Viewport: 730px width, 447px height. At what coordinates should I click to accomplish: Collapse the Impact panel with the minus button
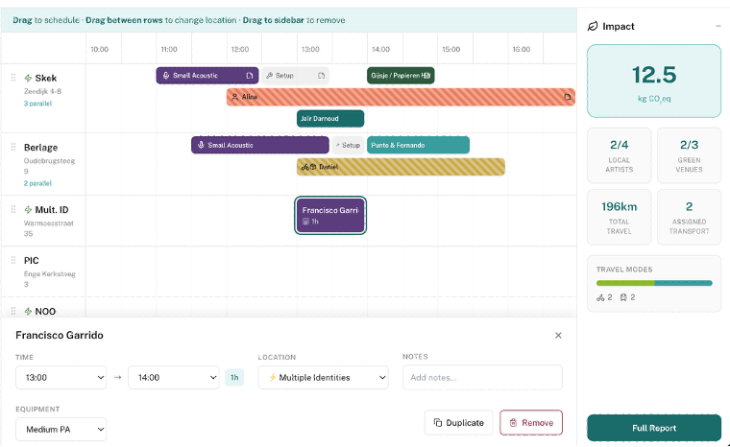click(x=718, y=26)
